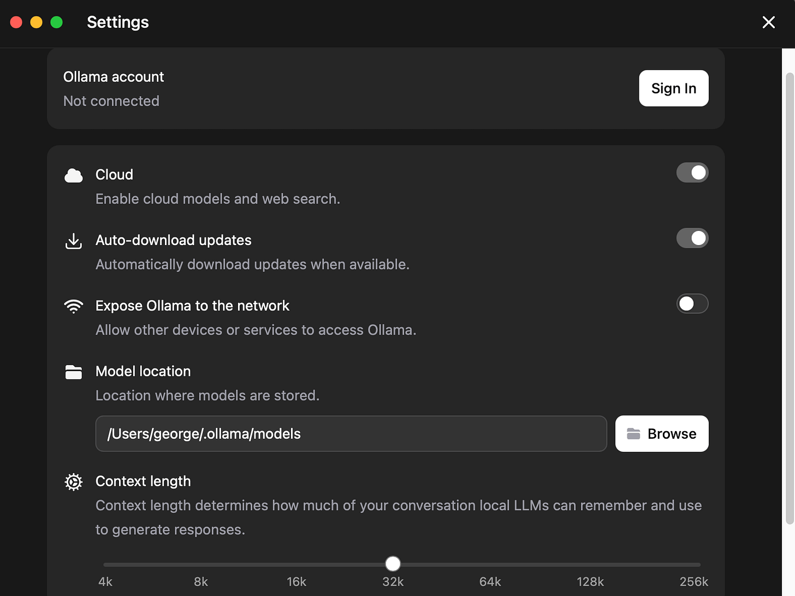Image resolution: width=795 pixels, height=596 pixels.
Task: Turn off Auto-download updates toggle
Action: [692, 239]
